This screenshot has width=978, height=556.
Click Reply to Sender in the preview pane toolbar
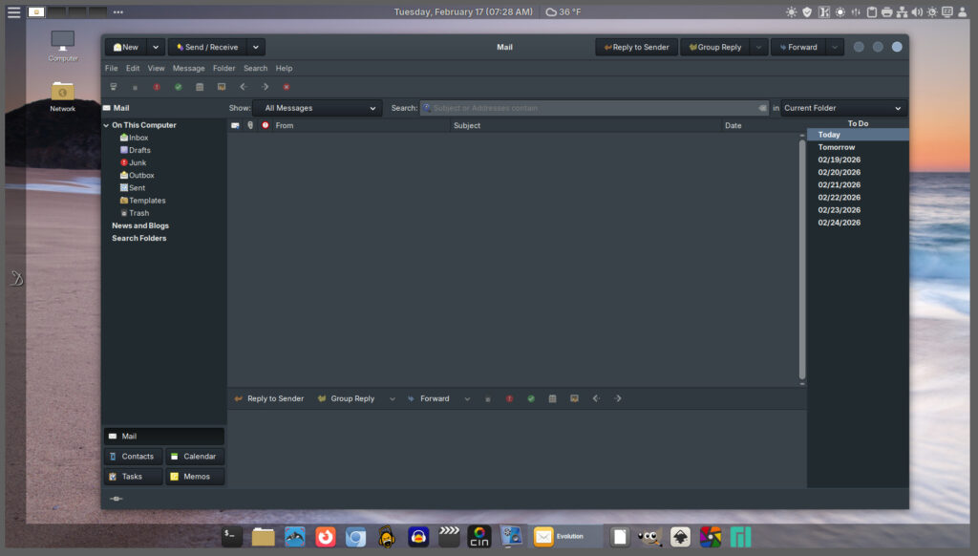point(268,398)
